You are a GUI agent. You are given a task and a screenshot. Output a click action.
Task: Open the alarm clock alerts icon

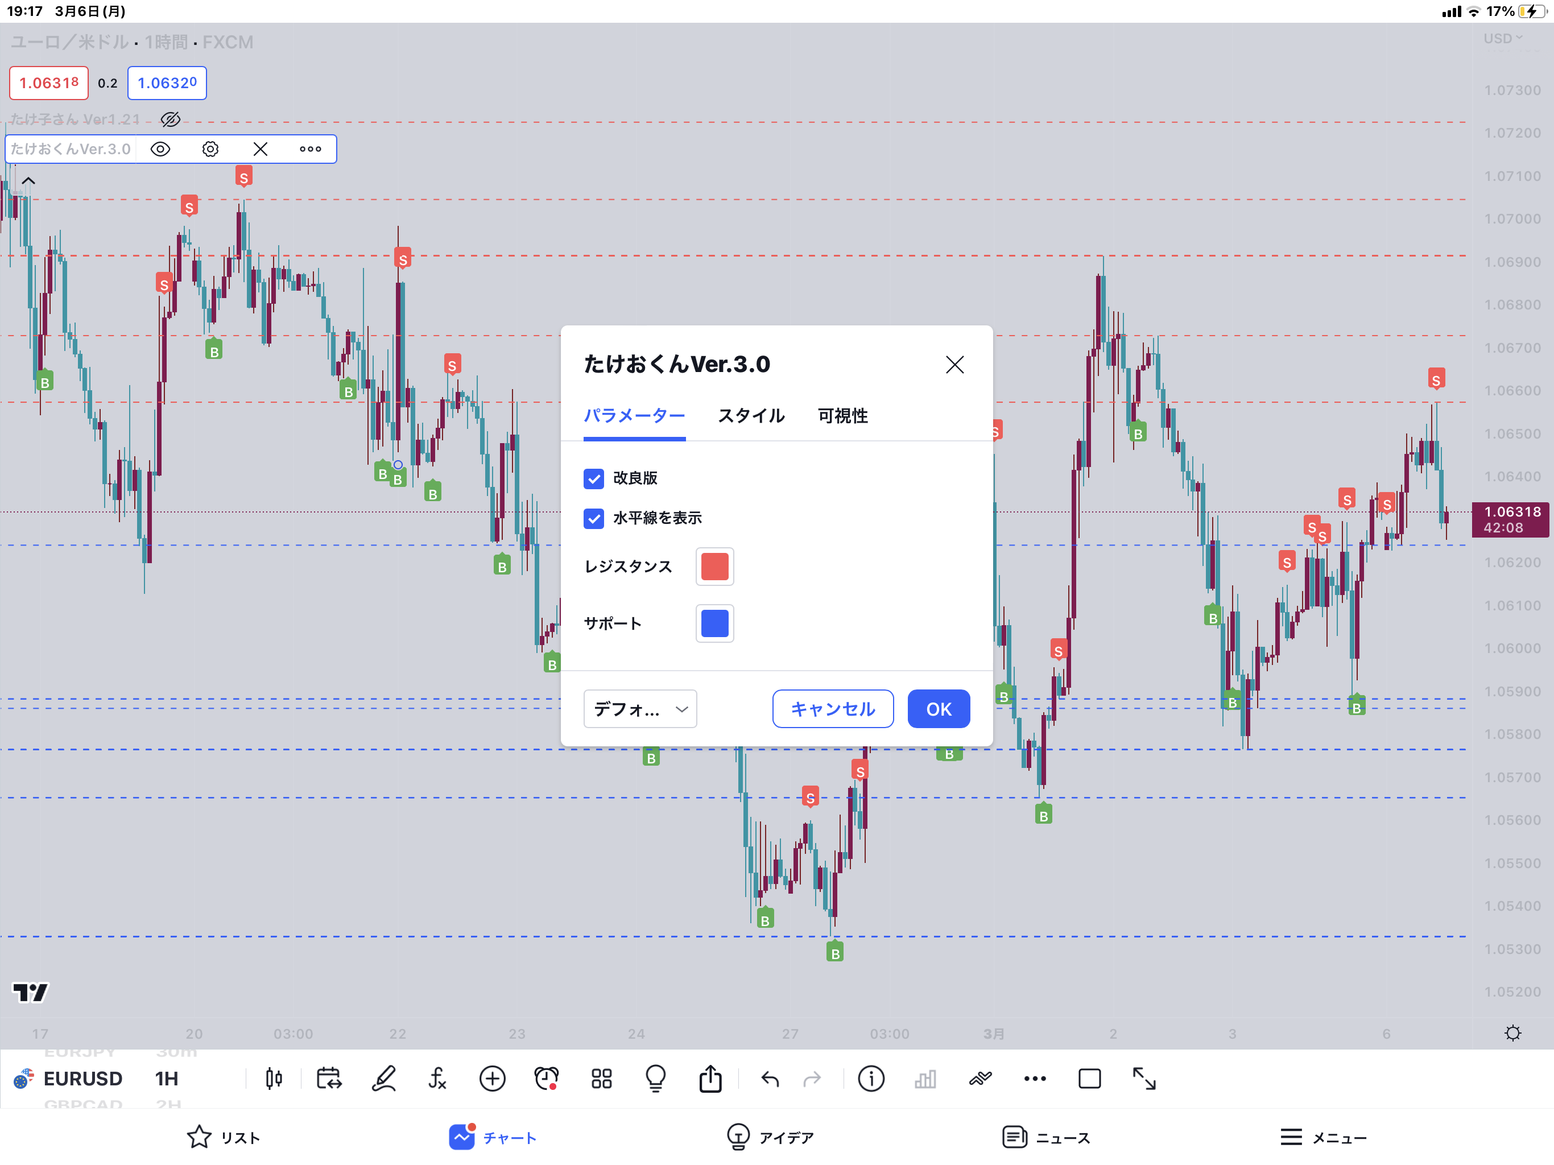click(546, 1079)
